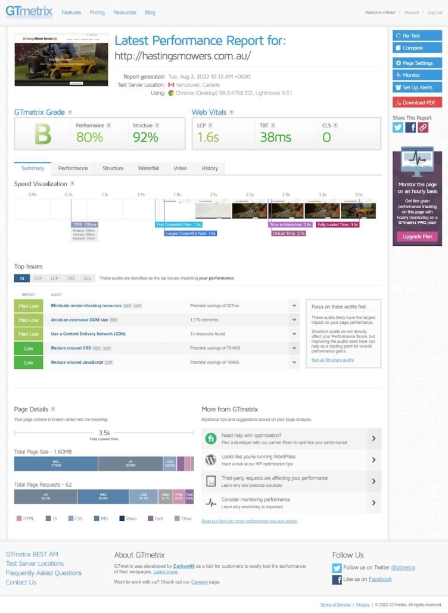This screenshot has width=448, height=613.
Task: Switch to the Waterfall tab
Action: (x=148, y=168)
